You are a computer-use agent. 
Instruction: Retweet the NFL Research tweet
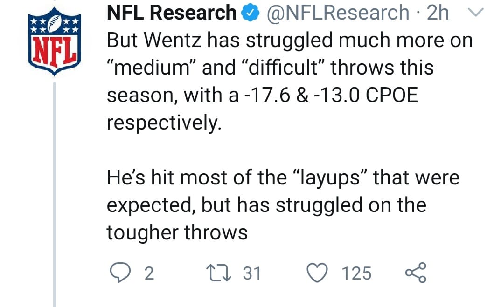pyautogui.click(x=219, y=272)
